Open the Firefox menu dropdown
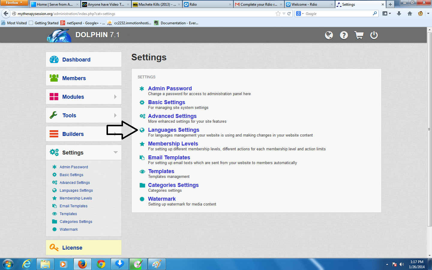The width and height of the screenshot is (432, 270). coord(14,3)
